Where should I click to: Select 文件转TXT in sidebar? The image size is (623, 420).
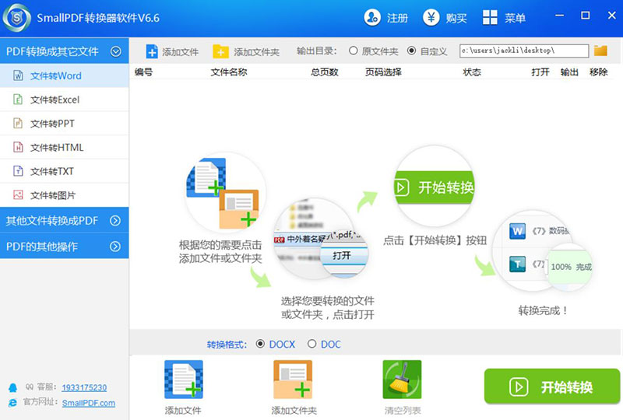[65, 171]
